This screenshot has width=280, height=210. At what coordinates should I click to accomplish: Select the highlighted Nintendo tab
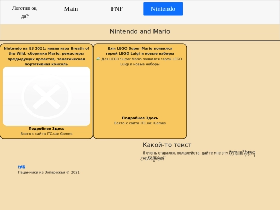pos(163,9)
